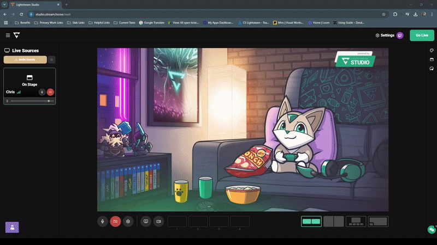Open the overlay window panel on right sidebar
437x245 pixels.
click(x=432, y=59)
